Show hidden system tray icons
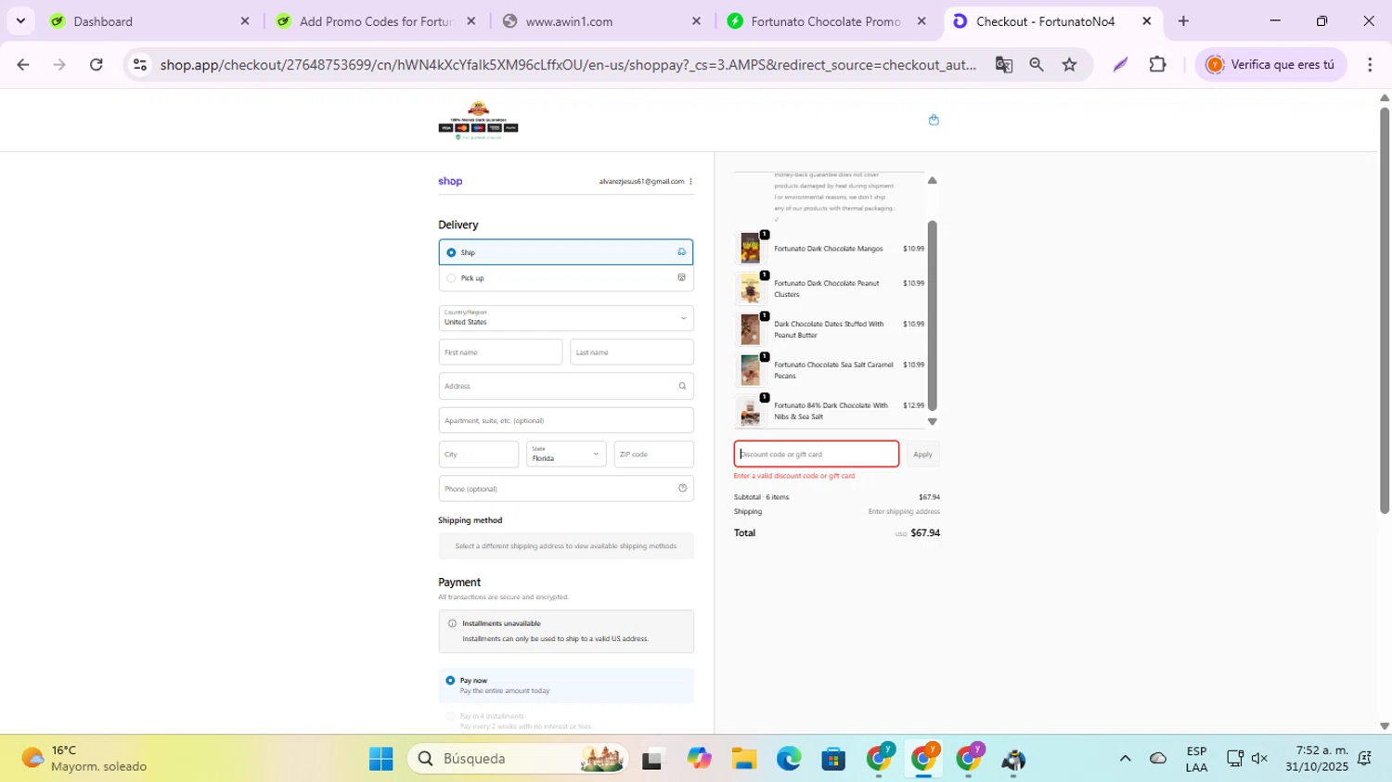1392x782 pixels. (1125, 759)
